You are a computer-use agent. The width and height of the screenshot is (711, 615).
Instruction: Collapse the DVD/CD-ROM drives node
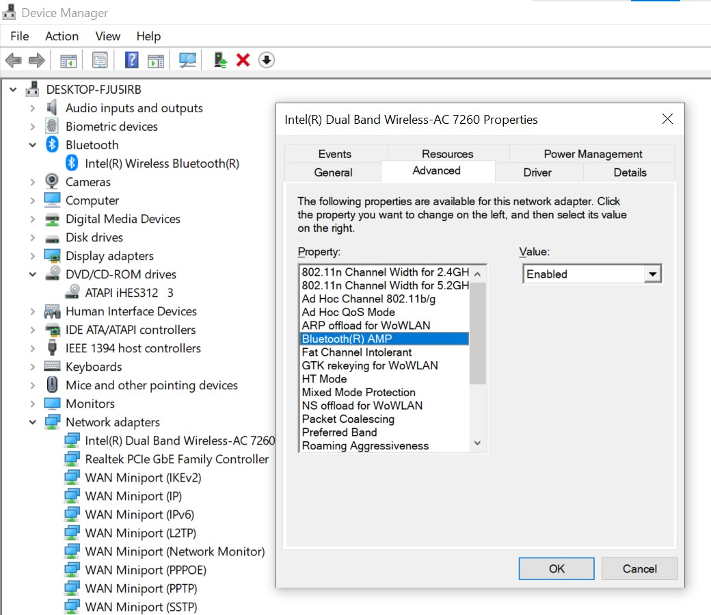point(33,274)
